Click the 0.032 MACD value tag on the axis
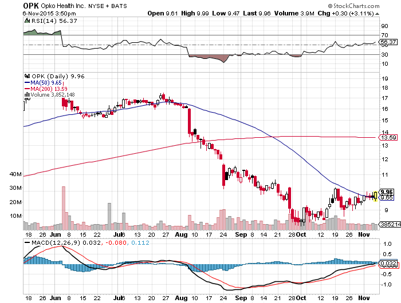This screenshot has width=401, height=303. coord(388,263)
